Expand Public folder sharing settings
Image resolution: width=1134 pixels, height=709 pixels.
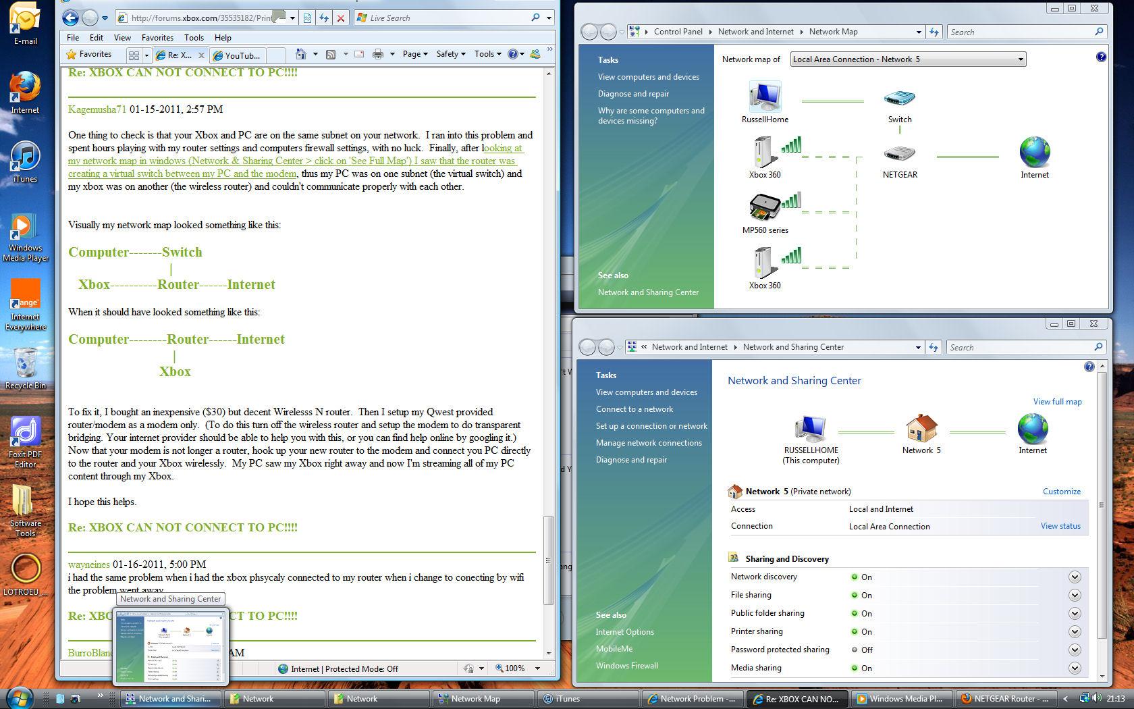1075,613
